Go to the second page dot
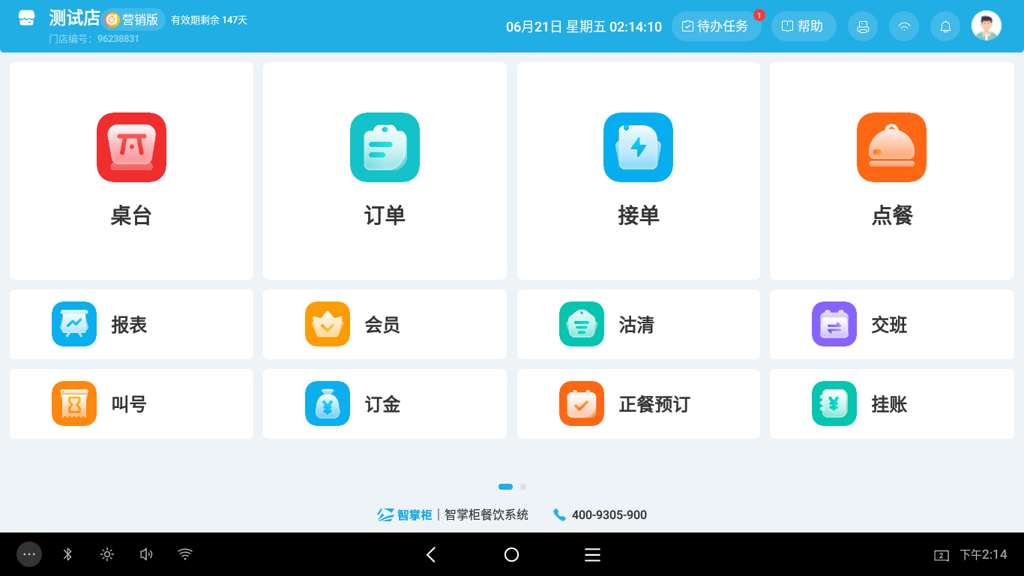 click(x=523, y=487)
